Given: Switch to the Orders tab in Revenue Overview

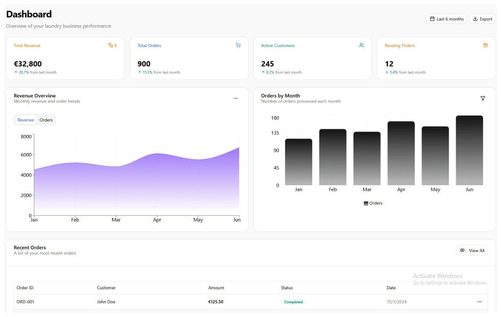Looking at the screenshot, I should pos(46,120).
